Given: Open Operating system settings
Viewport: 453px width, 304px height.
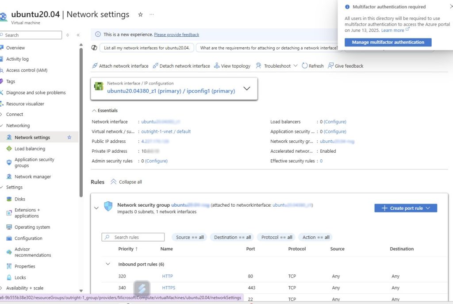Looking at the screenshot, I should [32, 227].
